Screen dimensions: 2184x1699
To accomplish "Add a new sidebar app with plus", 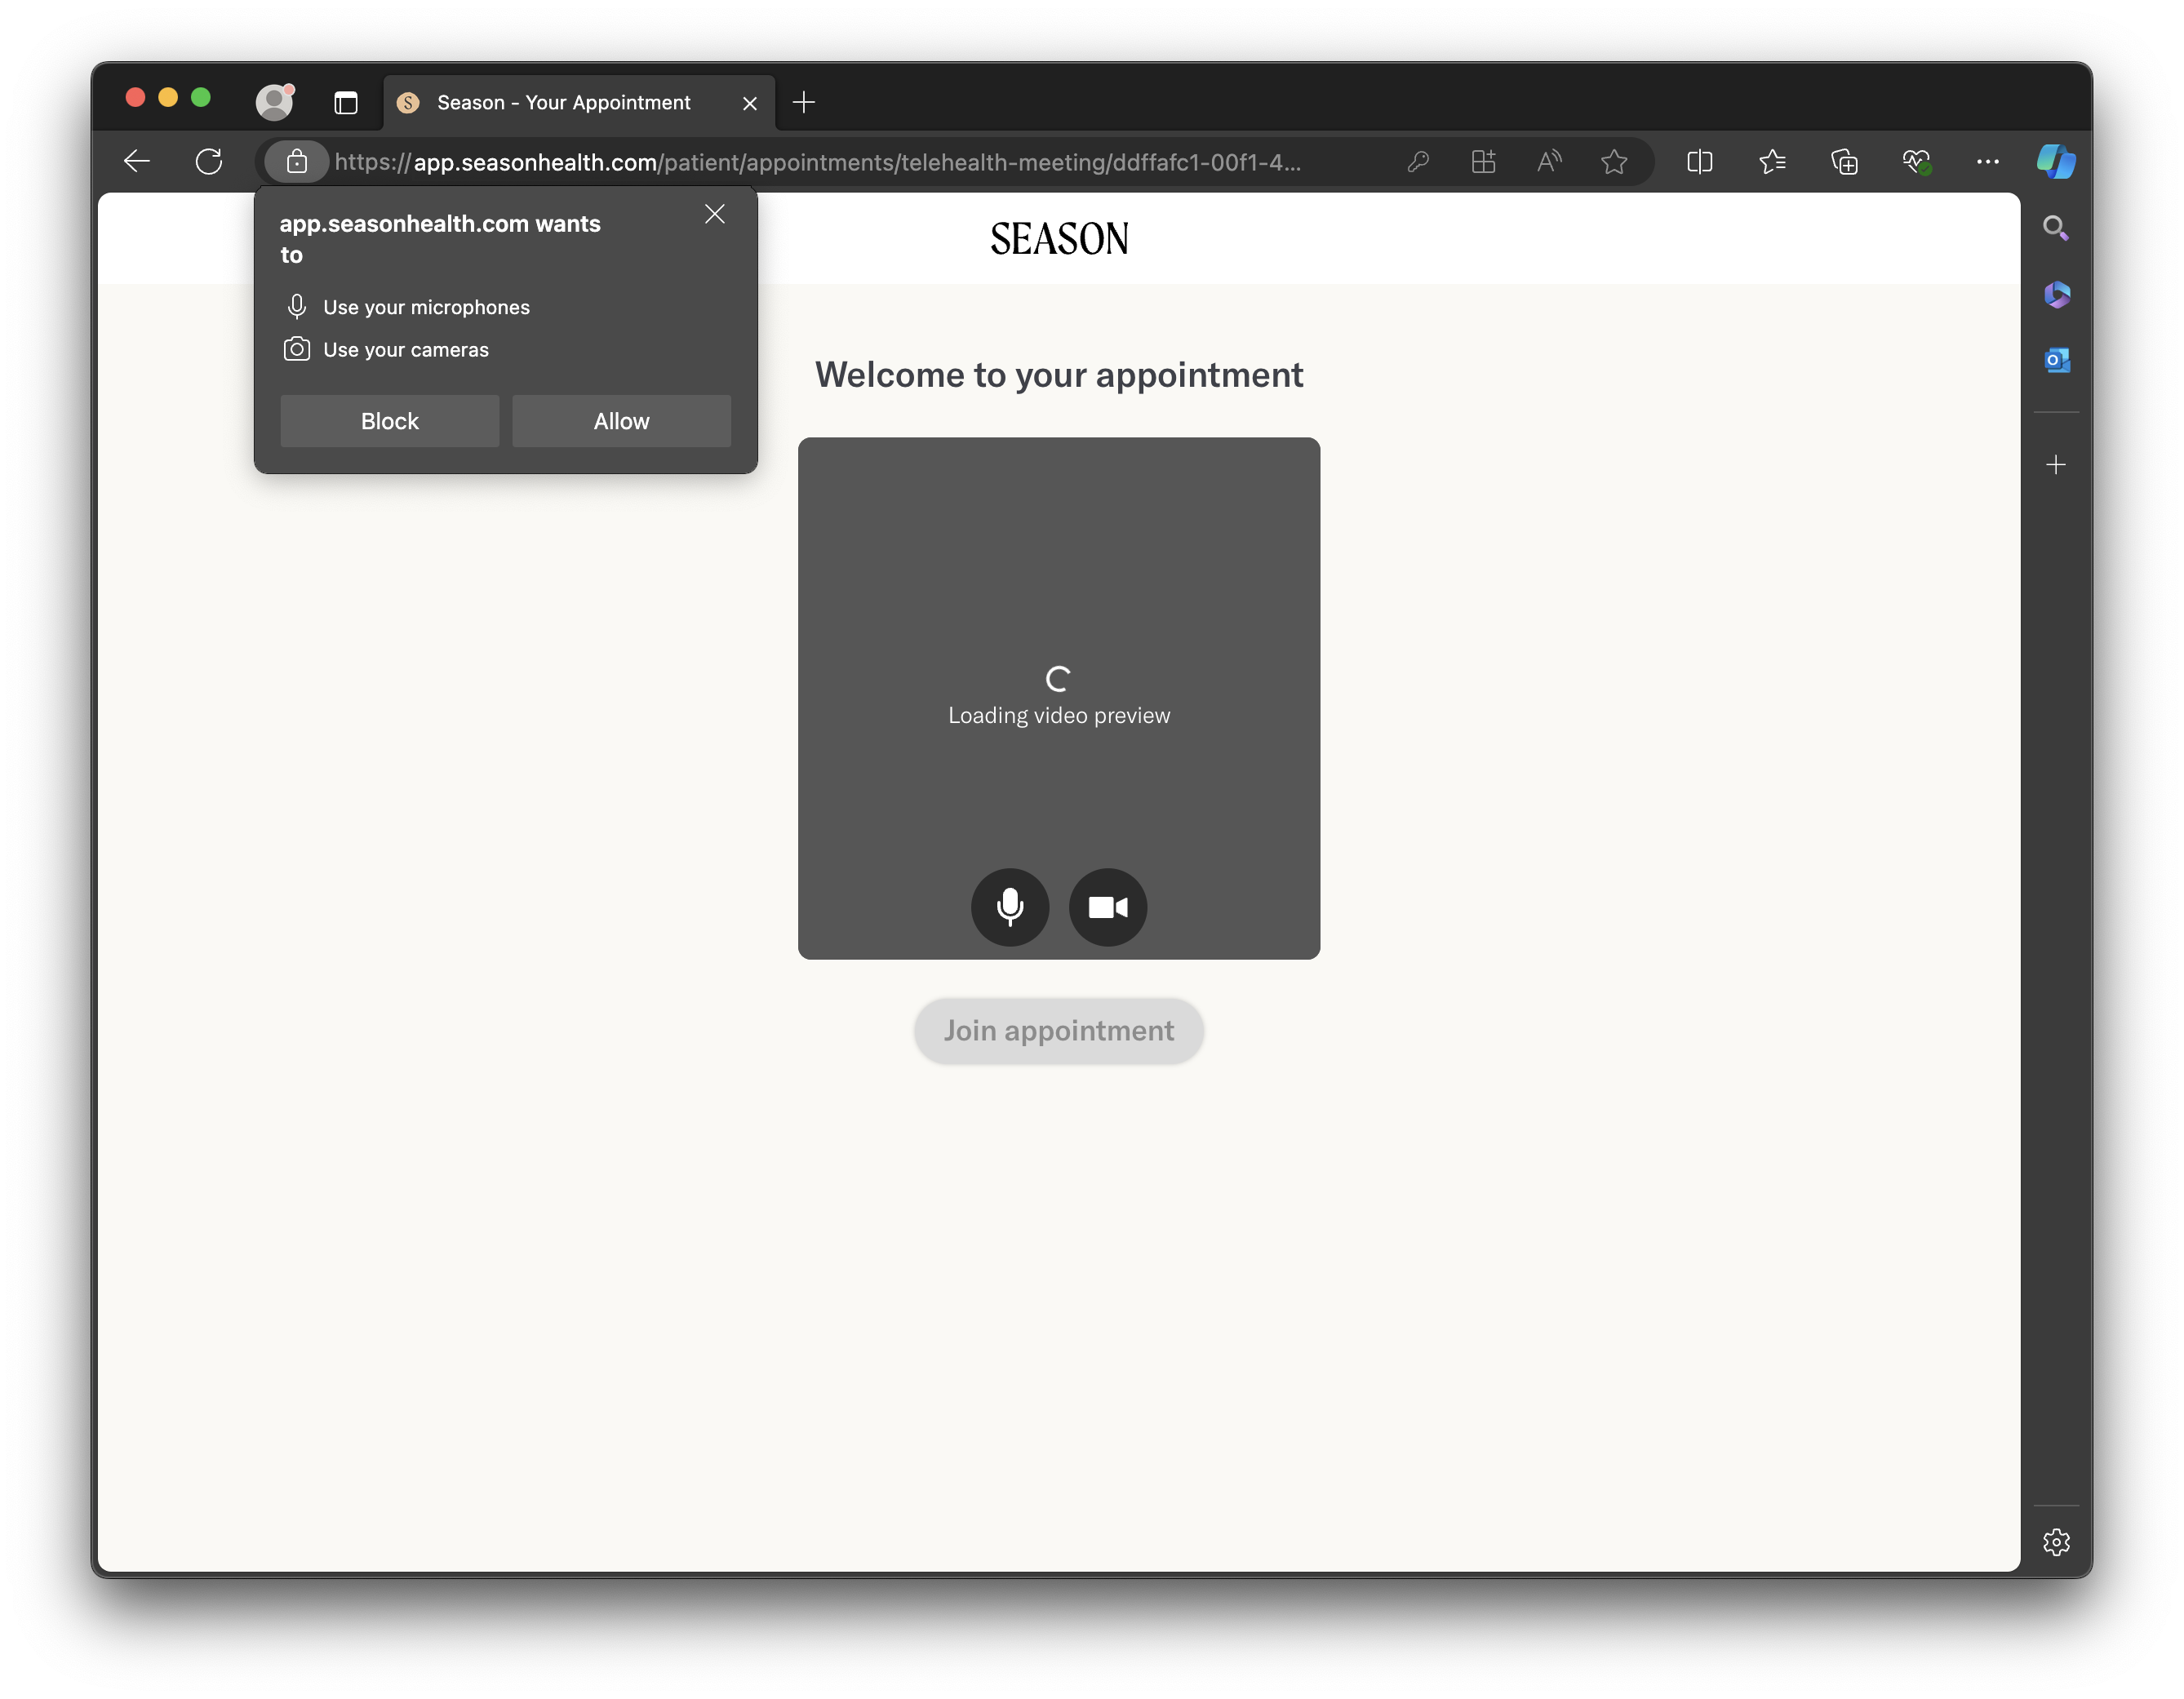I will coord(2056,464).
